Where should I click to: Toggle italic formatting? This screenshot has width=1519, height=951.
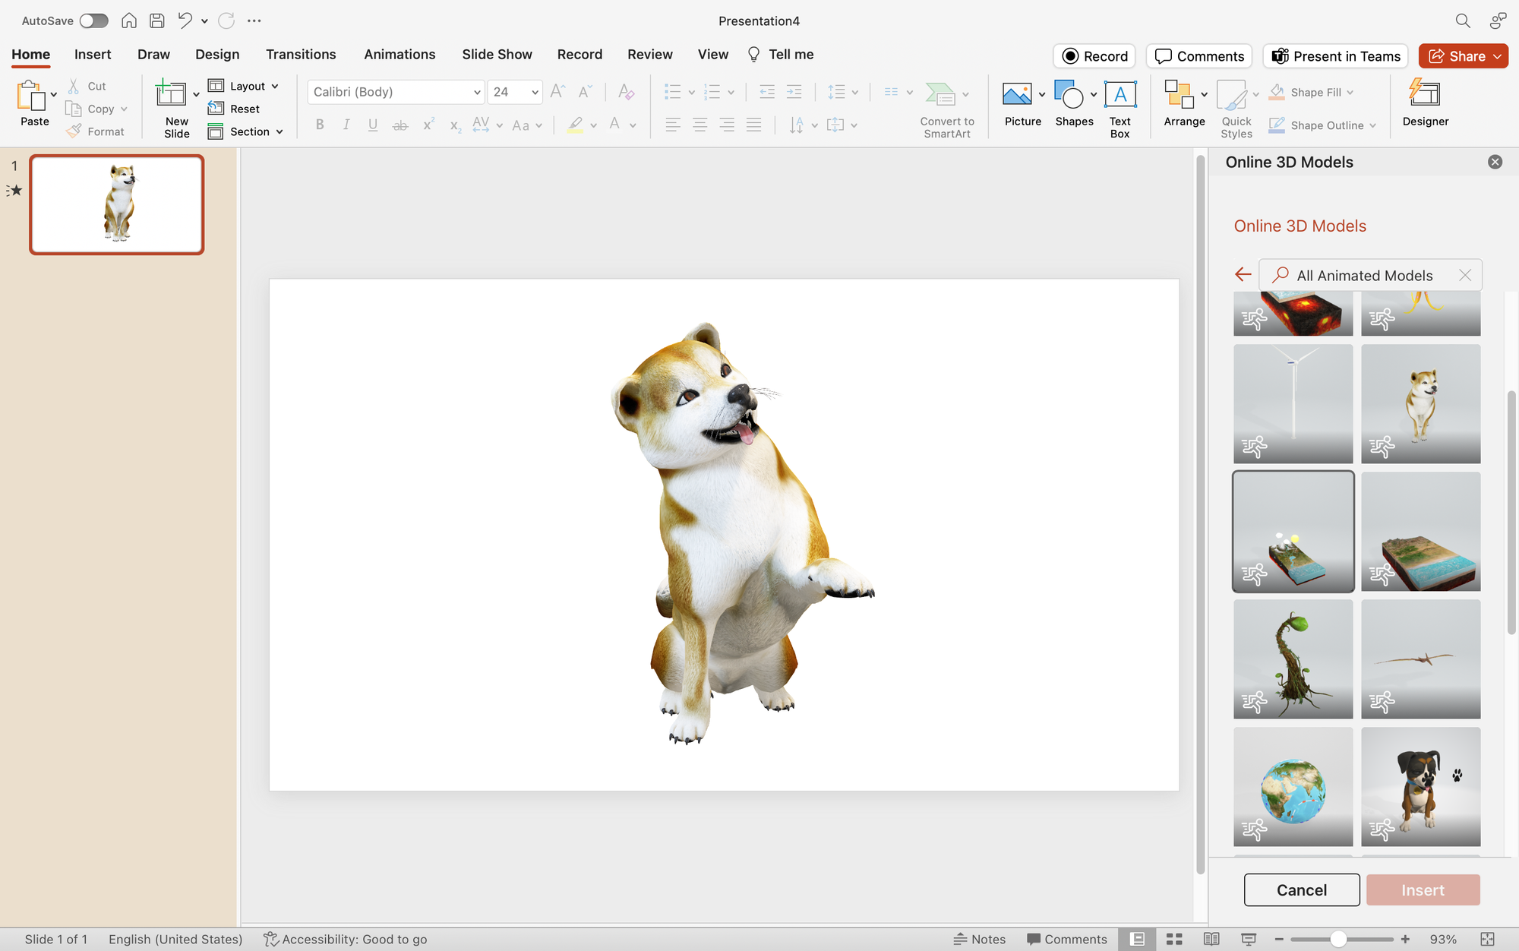(346, 125)
